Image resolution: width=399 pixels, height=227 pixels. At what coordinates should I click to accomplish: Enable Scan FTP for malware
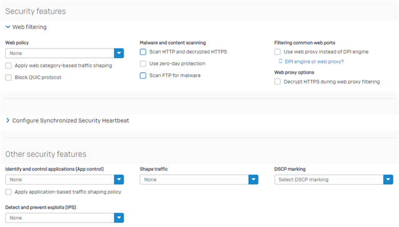[x=143, y=75]
